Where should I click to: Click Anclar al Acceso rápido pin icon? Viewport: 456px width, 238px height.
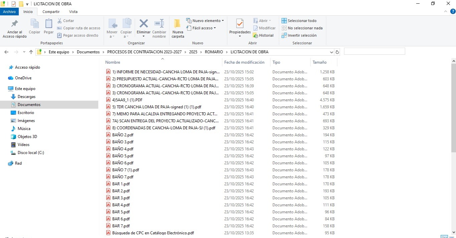[15, 24]
